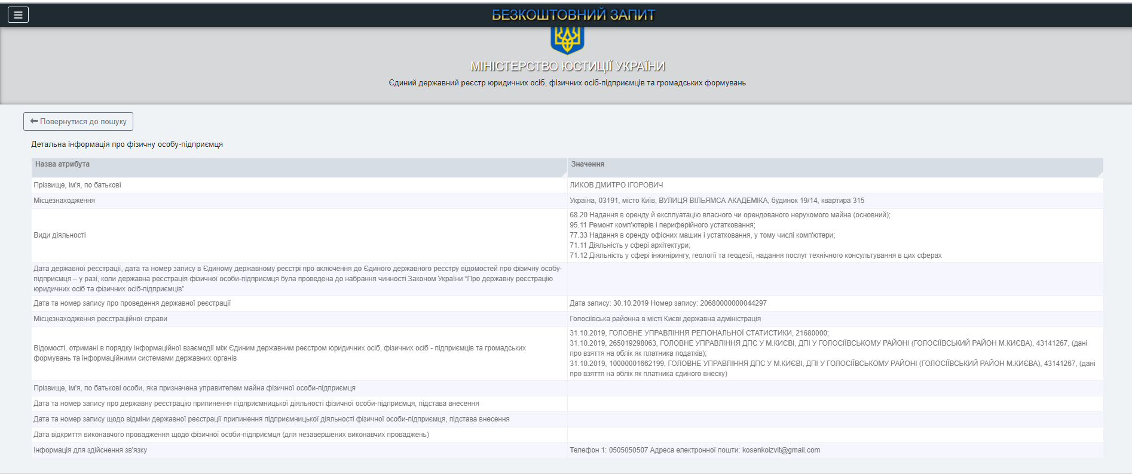The width and height of the screenshot is (1132, 474).
Task: Select the name value "ЛИКОВ ДМИТРО ІГОРОВИЧ"
Action: [x=616, y=185]
